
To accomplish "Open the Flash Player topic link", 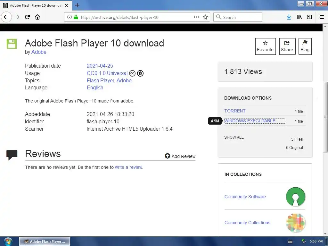I will pyautogui.click(x=101, y=80).
